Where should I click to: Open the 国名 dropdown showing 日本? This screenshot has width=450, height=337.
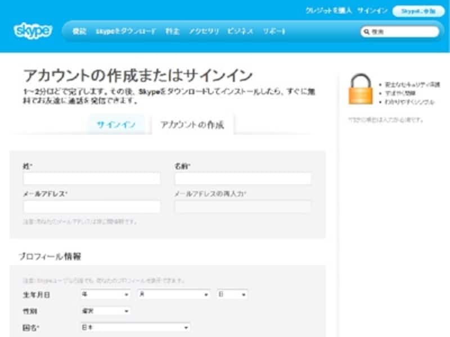coord(135,327)
